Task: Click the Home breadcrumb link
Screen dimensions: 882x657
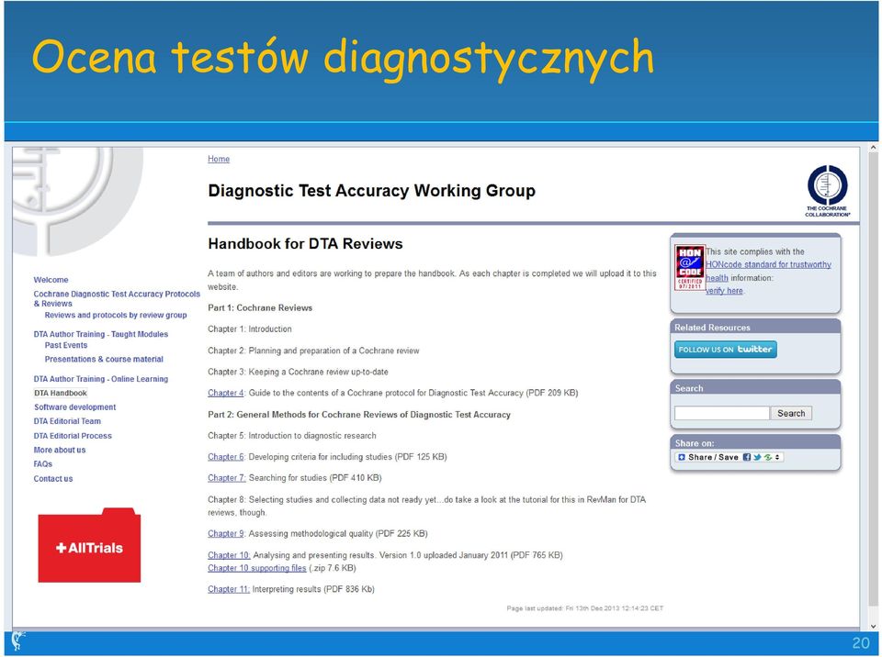Action: [219, 159]
